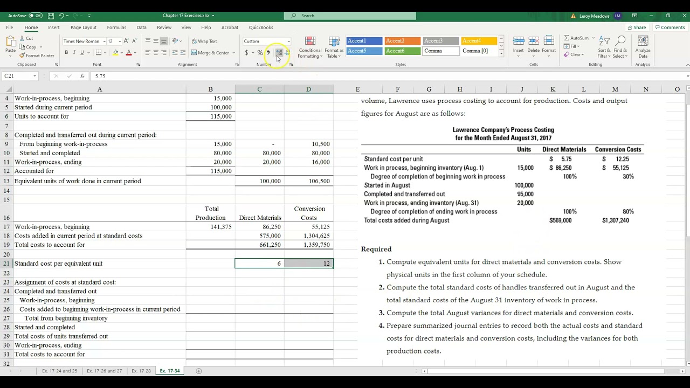Click the Increase Decimal icon
Screen dimensions: 690x388
pos(279,53)
